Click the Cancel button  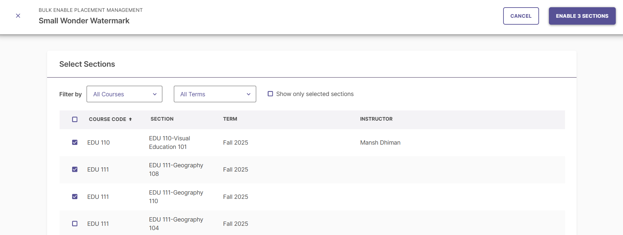pyautogui.click(x=521, y=16)
